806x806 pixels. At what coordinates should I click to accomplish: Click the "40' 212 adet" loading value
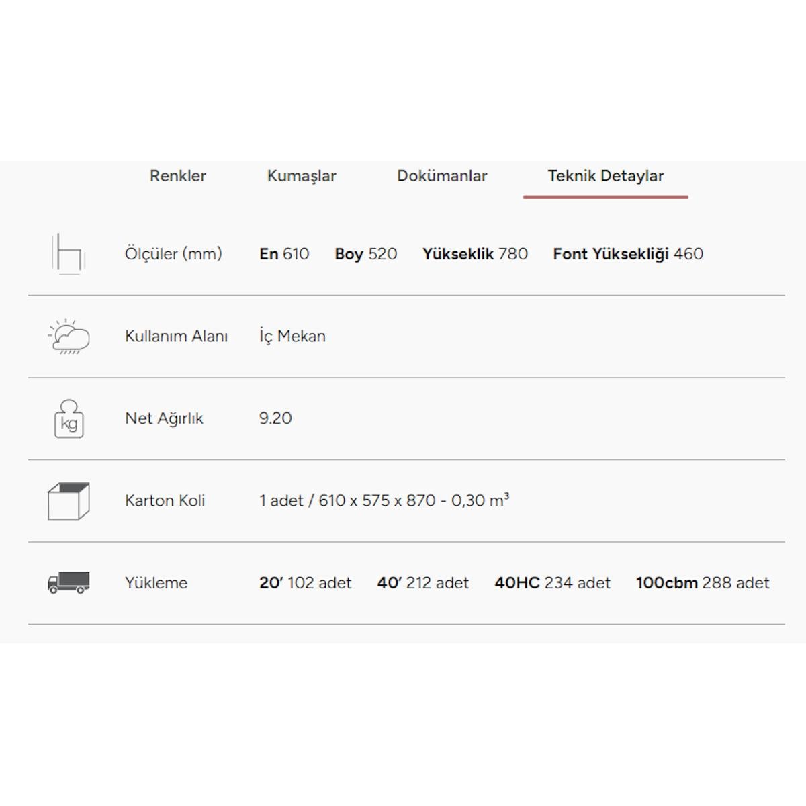422,583
